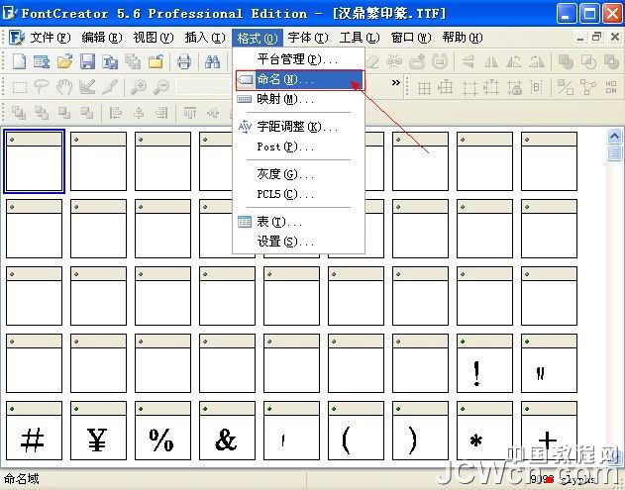The image size is (625, 490).
Task: Choose 平台管理(P)... from menu
Action: coord(298,59)
